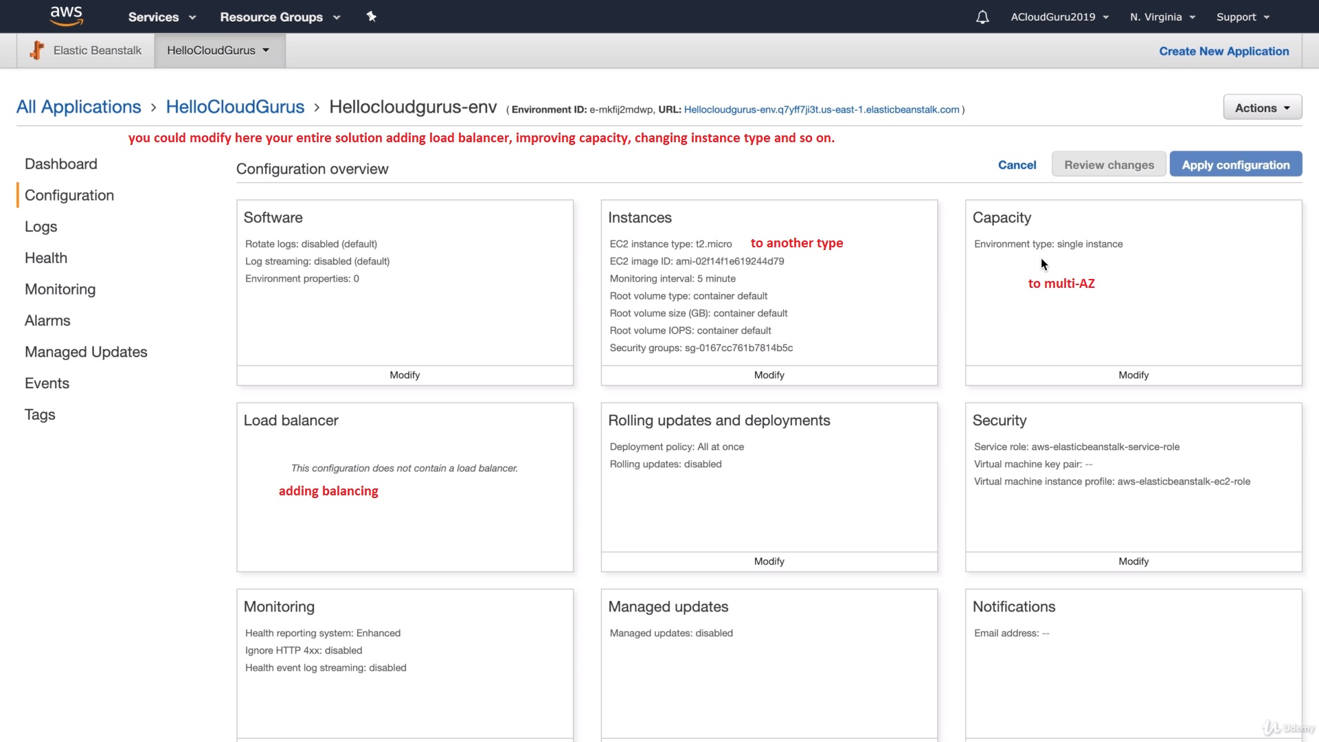
Task: Click the AWS logo icon
Action: click(x=67, y=16)
